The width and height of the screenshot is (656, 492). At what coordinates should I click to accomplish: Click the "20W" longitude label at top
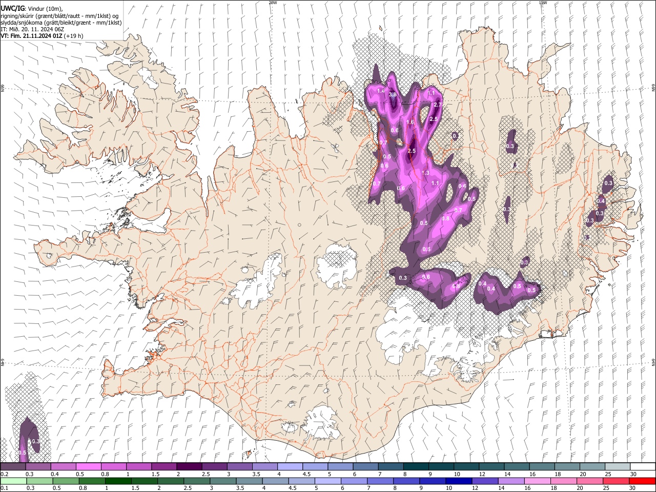(x=273, y=3)
